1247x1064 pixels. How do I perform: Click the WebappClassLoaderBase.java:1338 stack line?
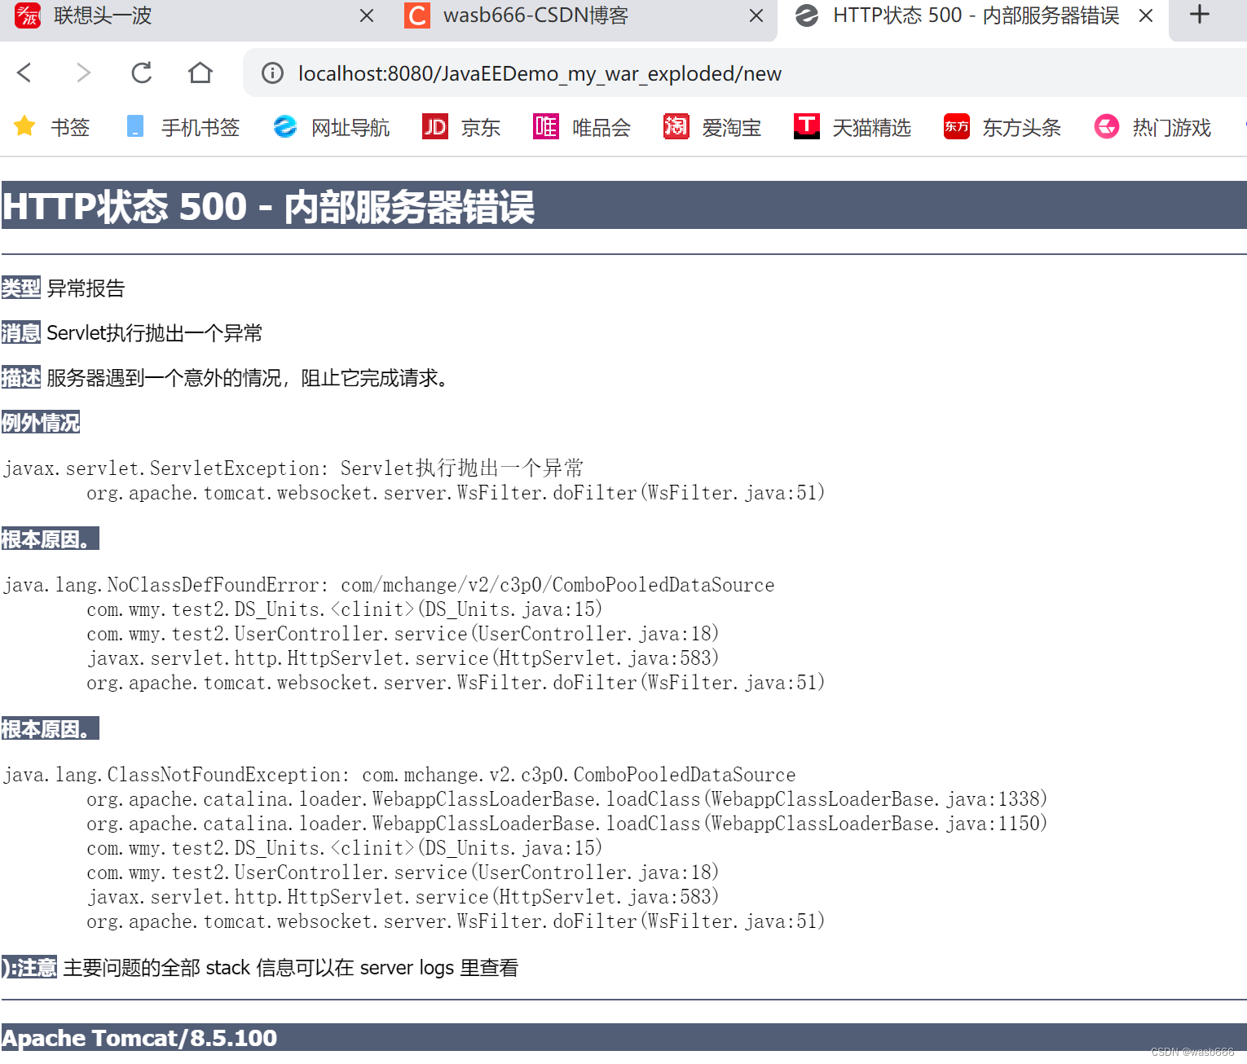[x=566, y=799]
